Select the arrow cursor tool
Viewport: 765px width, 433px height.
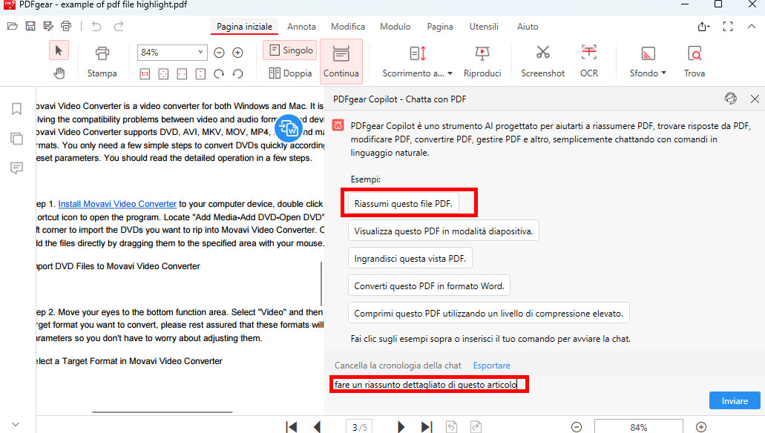point(59,50)
